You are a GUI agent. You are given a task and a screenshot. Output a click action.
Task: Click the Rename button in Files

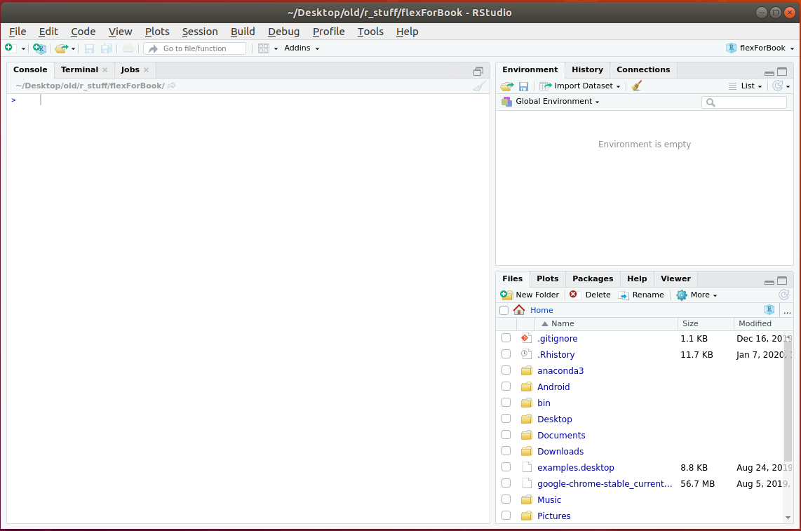pos(640,295)
